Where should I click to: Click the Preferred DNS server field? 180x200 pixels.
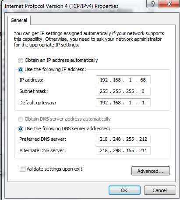click(x=123, y=139)
